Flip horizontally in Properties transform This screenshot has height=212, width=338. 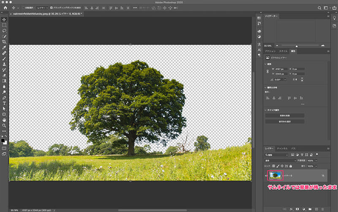[x=294, y=80]
